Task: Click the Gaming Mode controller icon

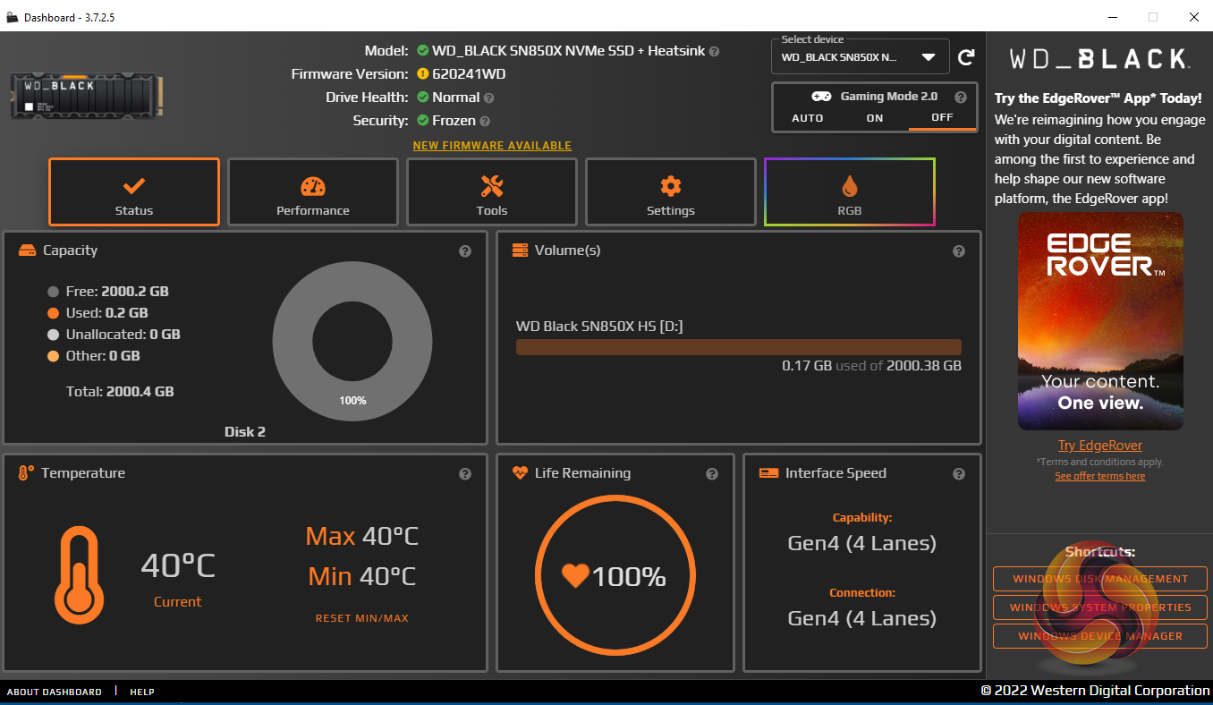Action: (x=821, y=97)
